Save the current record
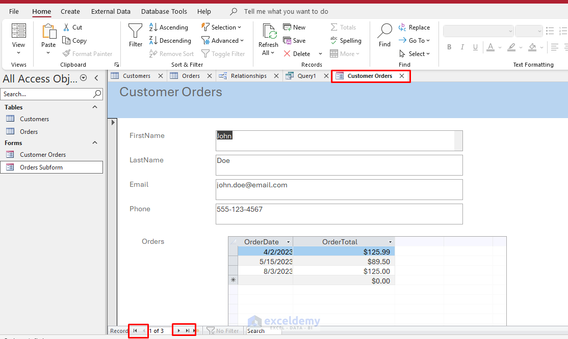Image resolution: width=568 pixels, height=339 pixels. 294,41
